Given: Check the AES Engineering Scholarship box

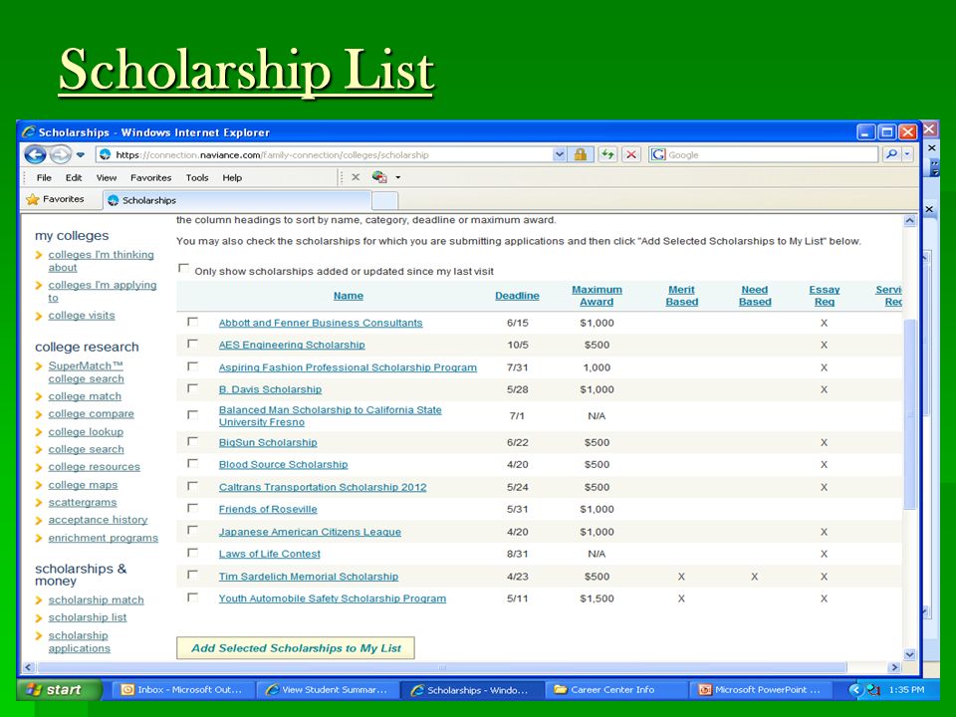Looking at the screenshot, I should [192, 344].
